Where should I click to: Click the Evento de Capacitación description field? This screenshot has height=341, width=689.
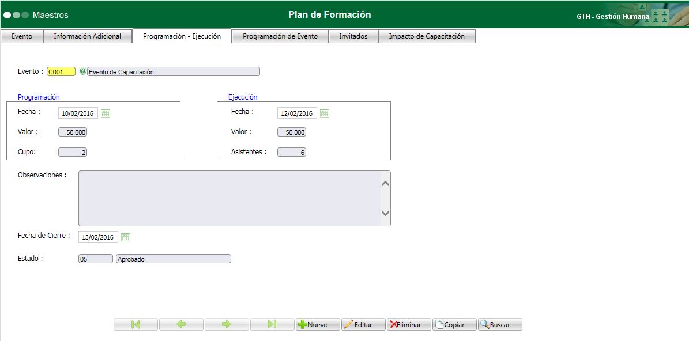174,71
